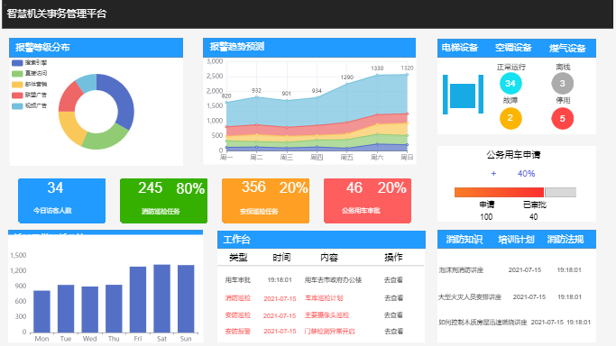Viewport: 616px width, 346px height.
Task: Toggle the 搜索引擎 blue legend item
Action: [30, 63]
